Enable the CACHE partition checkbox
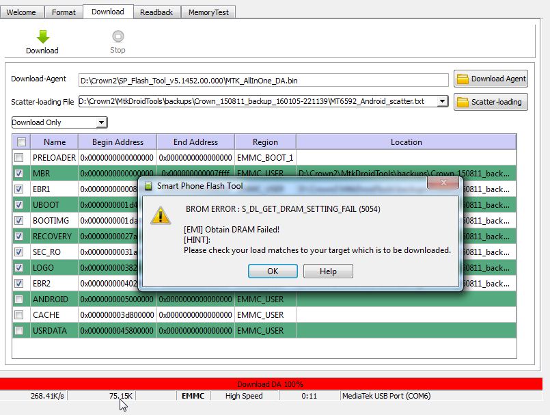Image resolution: width=550 pixels, height=415 pixels. (19, 315)
